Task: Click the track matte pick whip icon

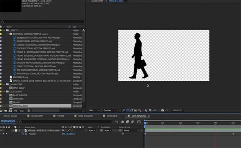Action: (x=101, y=130)
